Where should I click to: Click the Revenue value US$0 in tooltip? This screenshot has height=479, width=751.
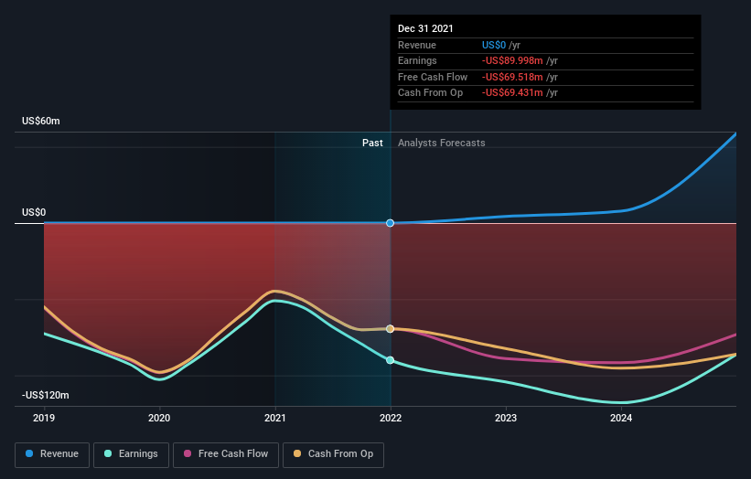click(494, 45)
